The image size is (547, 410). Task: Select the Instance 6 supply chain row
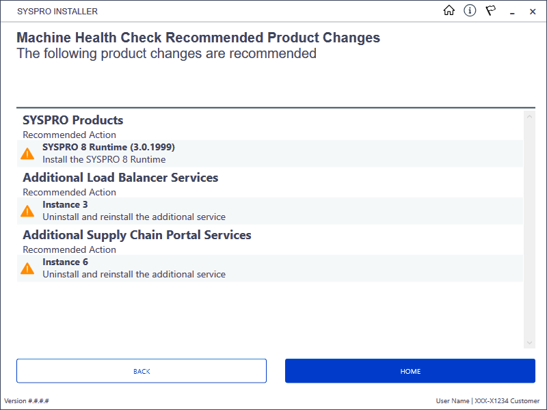tap(270, 269)
